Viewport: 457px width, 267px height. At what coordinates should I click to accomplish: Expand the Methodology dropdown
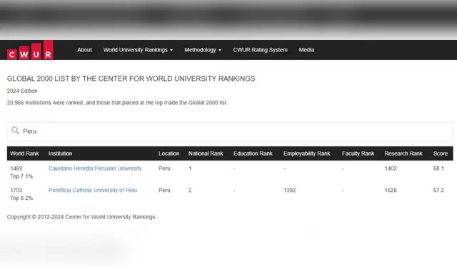[203, 50]
